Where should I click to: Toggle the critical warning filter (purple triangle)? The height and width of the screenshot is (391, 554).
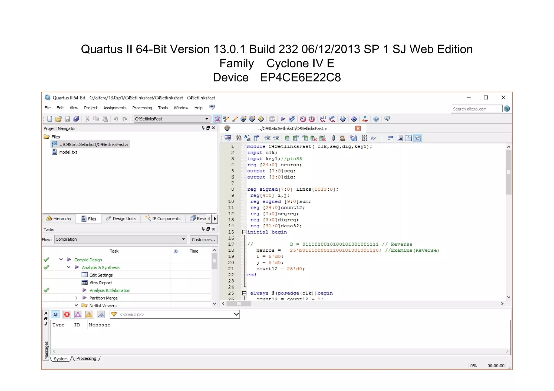pyautogui.click(x=78, y=315)
